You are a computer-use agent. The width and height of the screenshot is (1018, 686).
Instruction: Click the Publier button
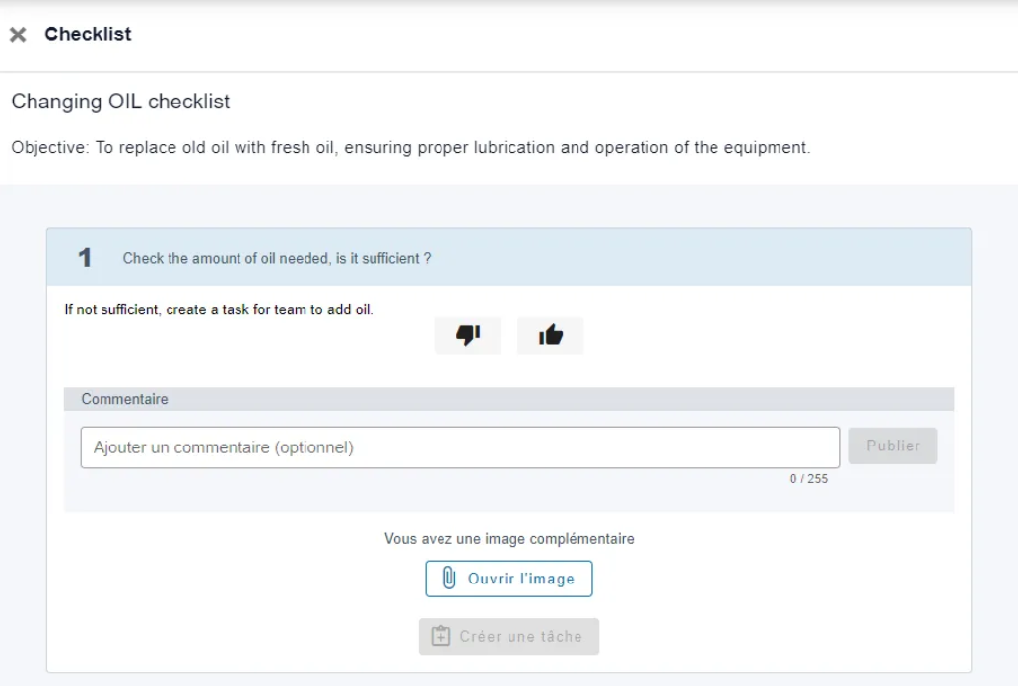pyautogui.click(x=894, y=446)
